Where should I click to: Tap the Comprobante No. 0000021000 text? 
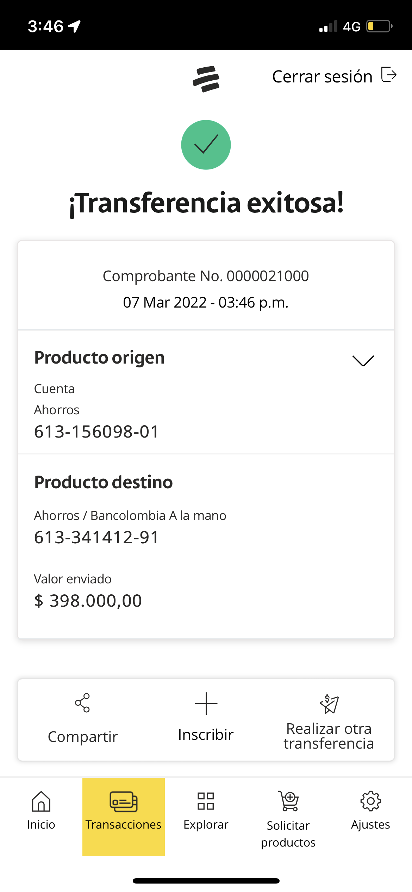[x=206, y=276]
